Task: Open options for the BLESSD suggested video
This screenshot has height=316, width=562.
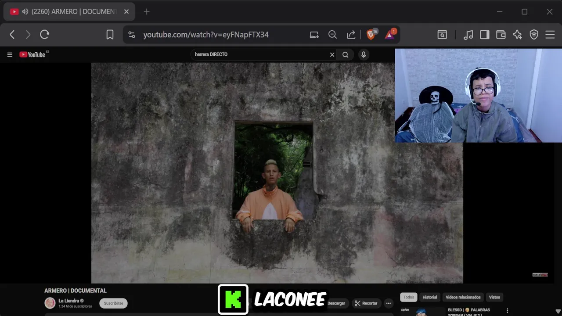Action: 507,311
